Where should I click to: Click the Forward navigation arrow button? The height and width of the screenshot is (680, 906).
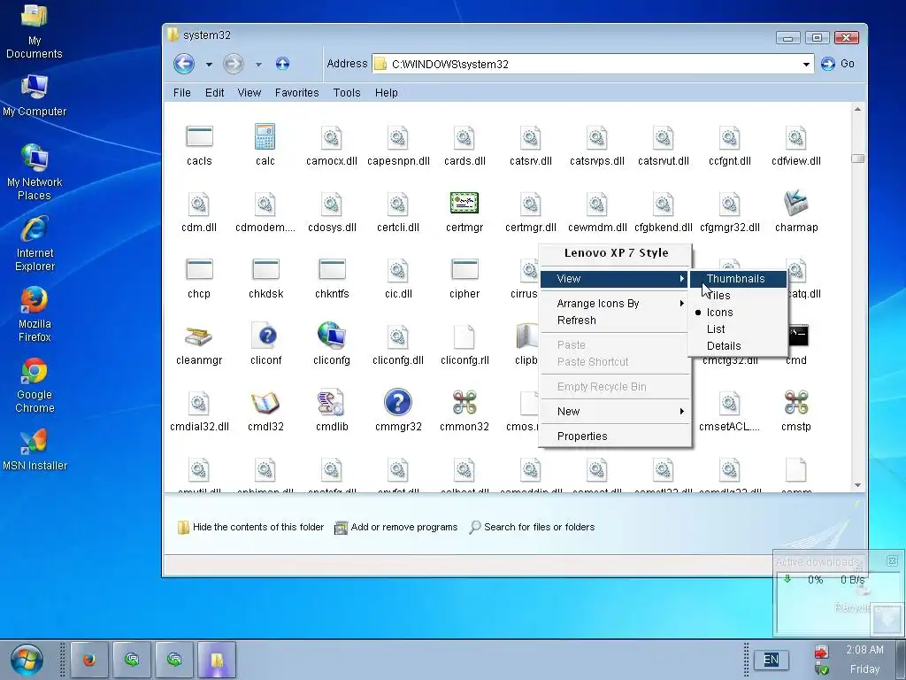point(234,64)
